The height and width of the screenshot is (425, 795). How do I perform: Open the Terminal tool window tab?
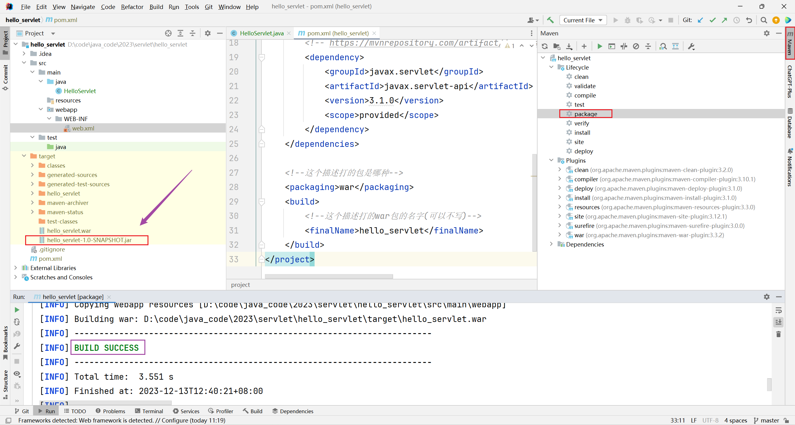(149, 411)
